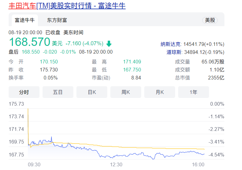Click the 总市值 label
The width and height of the screenshot is (242, 170).
(x=183, y=78)
